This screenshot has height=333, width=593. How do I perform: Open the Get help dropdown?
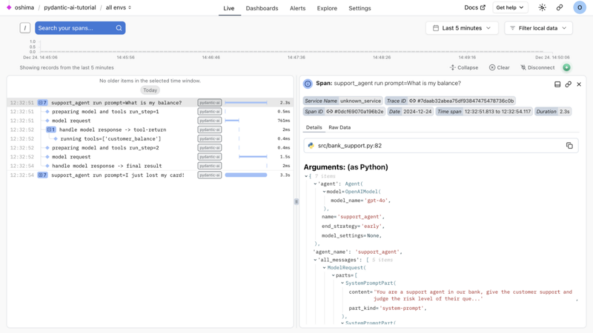510,8
